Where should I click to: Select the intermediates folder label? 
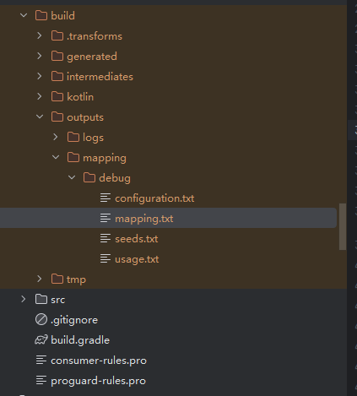100,77
